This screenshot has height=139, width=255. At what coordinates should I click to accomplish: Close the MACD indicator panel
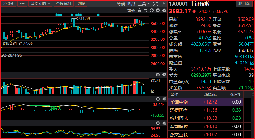(158, 99)
